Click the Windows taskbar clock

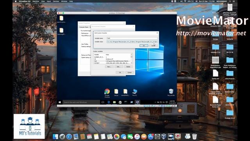point(172,102)
